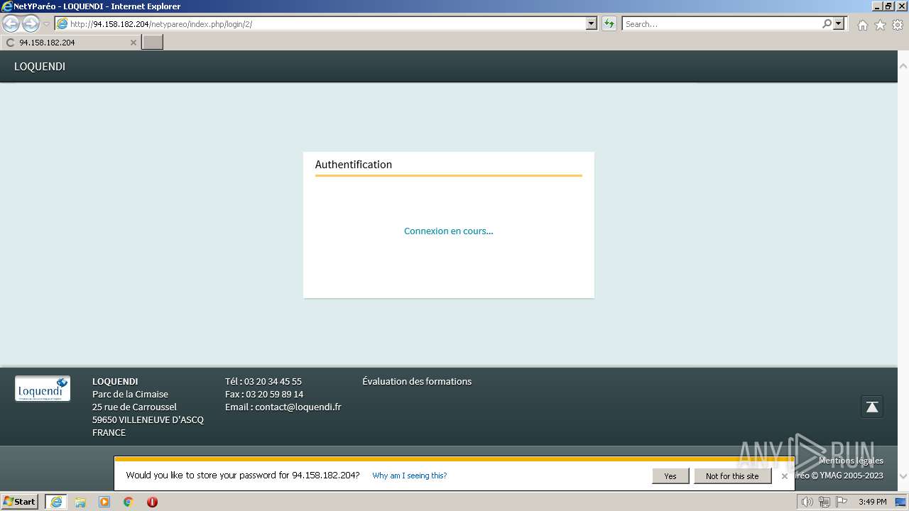Click inside the Search box

721,23
